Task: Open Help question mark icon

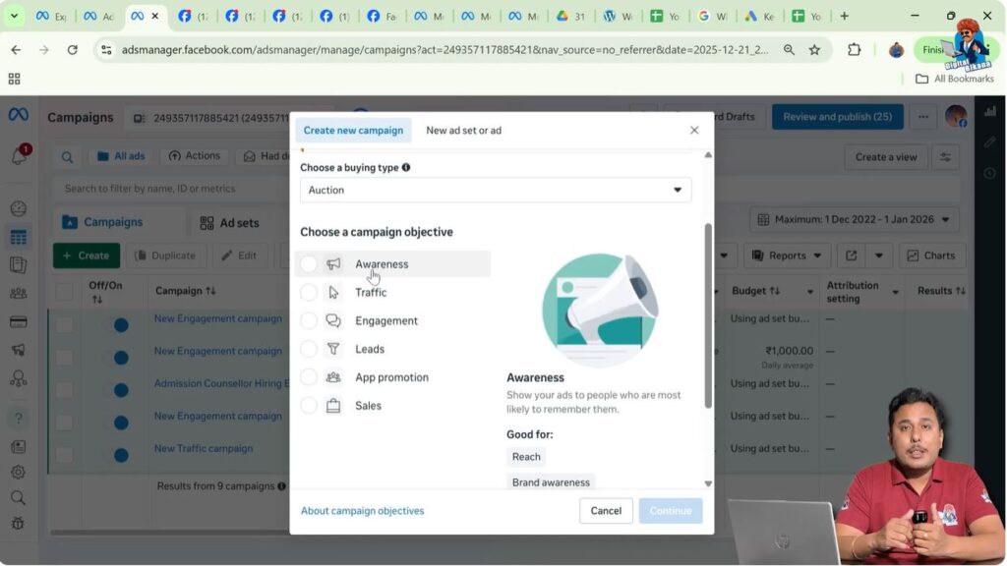Action: 18,419
